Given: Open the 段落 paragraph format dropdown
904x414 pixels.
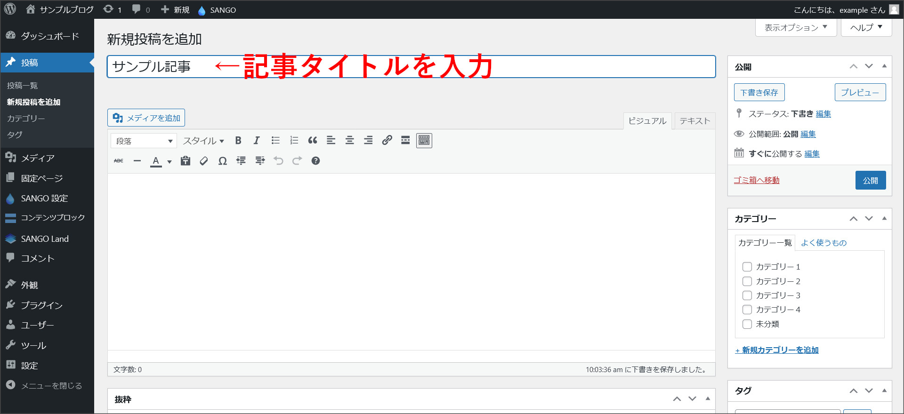Looking at the screenshot, I should coord(144,141).
